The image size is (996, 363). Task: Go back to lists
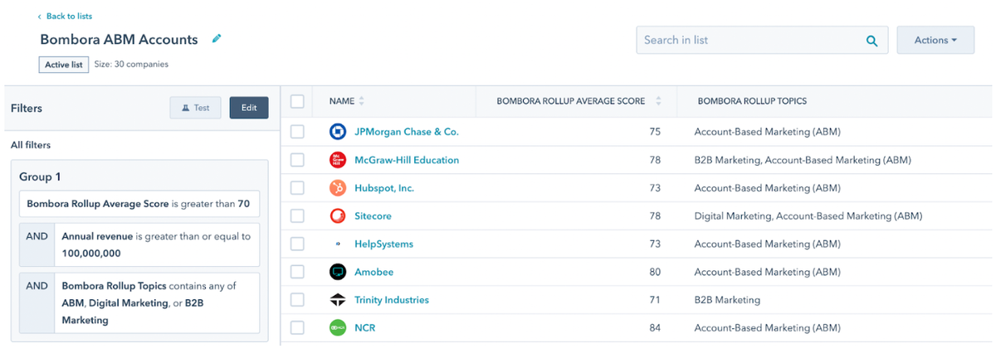click(65, 16)
